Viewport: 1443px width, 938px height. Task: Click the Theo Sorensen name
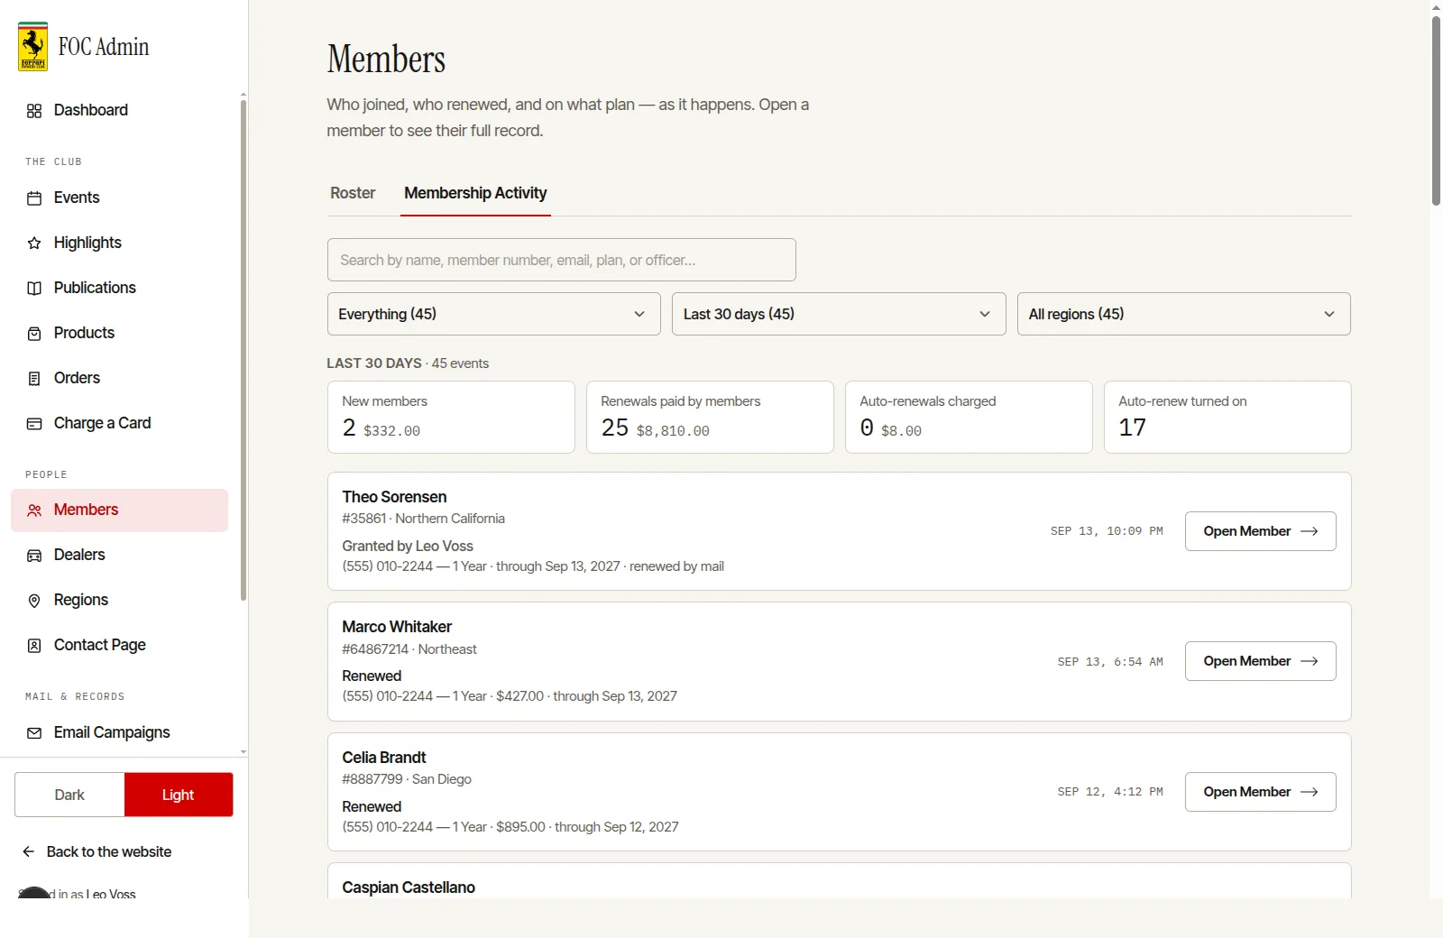[x=394, y=497]
